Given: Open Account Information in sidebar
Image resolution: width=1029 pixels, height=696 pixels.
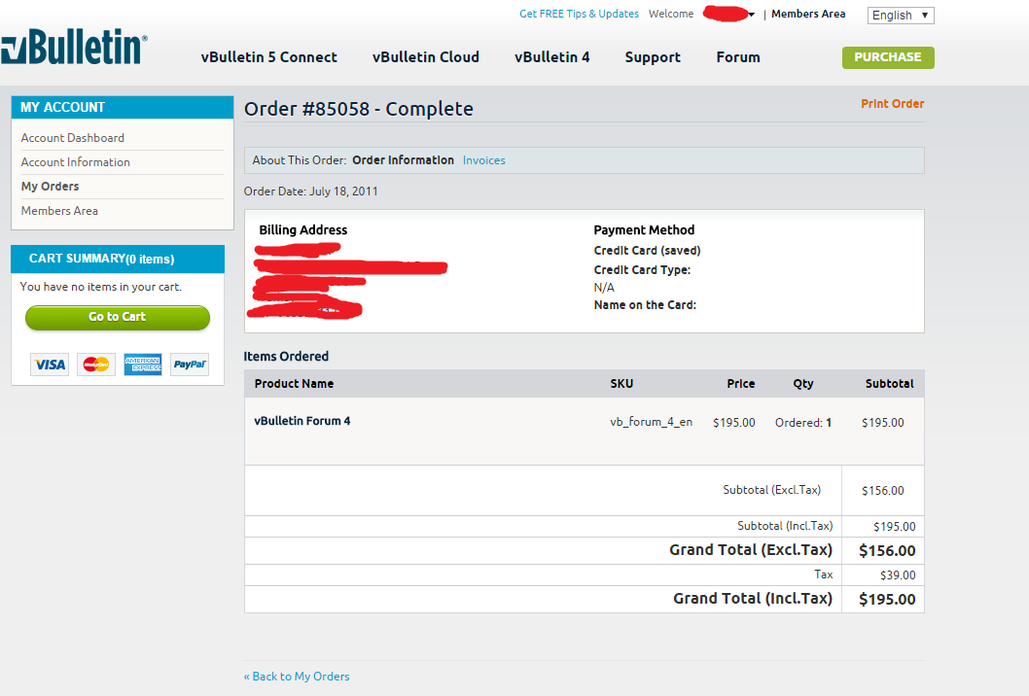Looking at the screenshot, I should tap(76, 162).
